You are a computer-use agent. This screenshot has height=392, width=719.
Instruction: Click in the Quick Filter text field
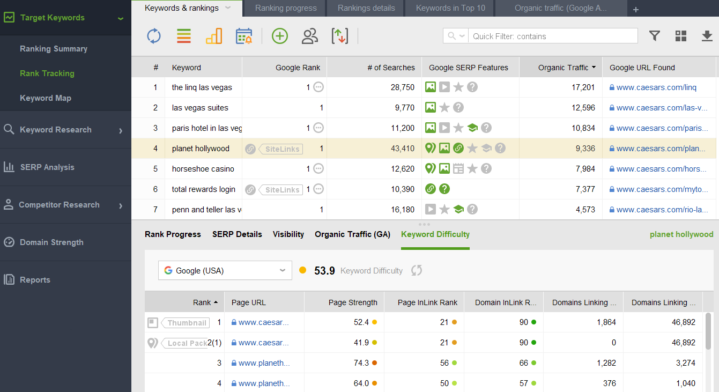click(x=553, y=36)
